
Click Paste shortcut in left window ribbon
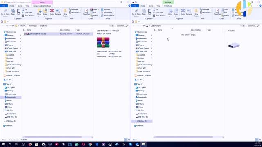(x=28, y=16)
